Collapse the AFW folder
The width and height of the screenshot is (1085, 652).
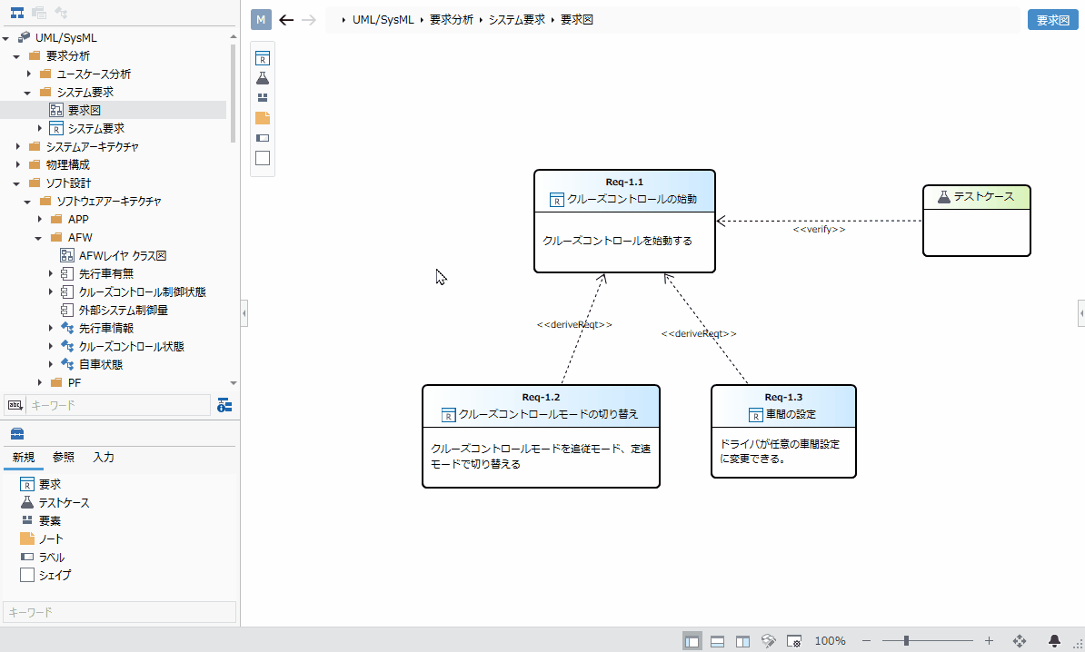coord(39,239)
